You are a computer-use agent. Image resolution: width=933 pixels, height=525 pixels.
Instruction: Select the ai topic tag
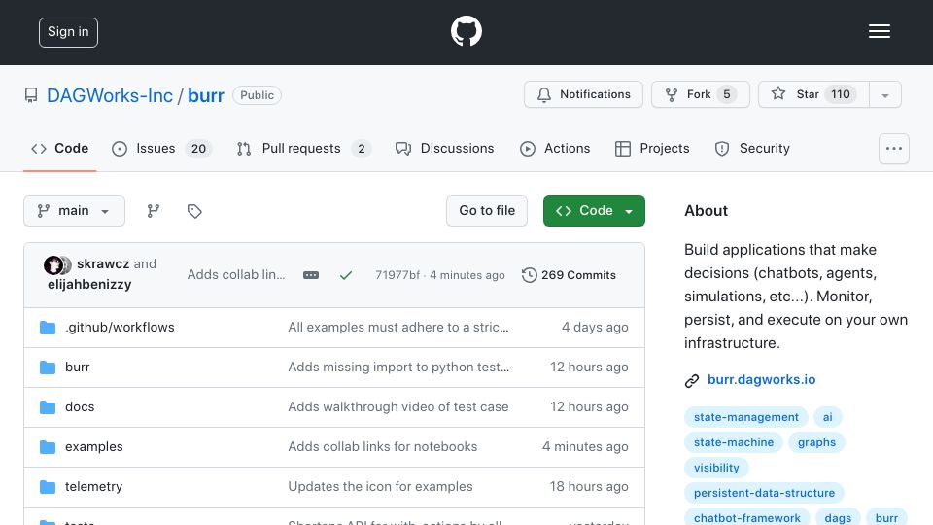(x=828, y=417)
